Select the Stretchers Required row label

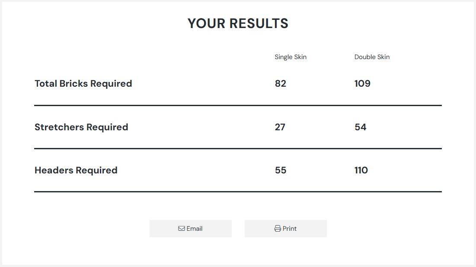click(81, 127)
